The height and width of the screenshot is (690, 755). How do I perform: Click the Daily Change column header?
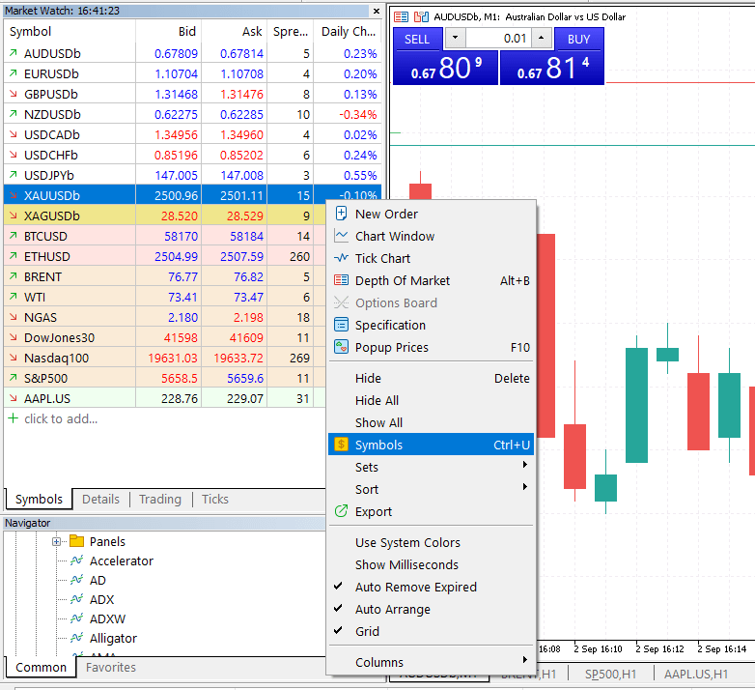tap(348, 31)
